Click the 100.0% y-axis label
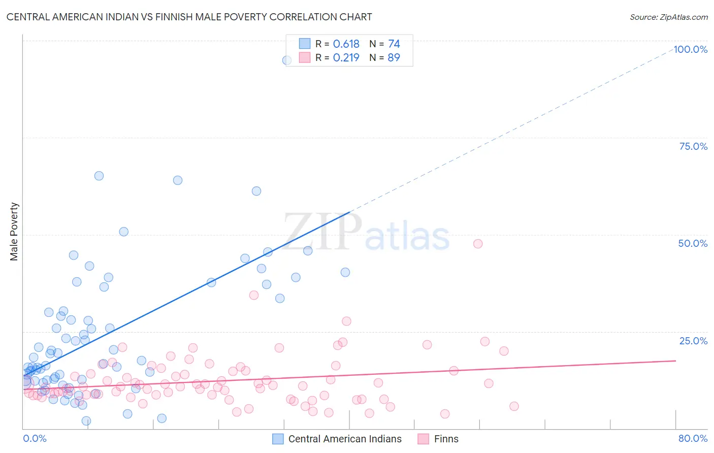 [690, 49]
